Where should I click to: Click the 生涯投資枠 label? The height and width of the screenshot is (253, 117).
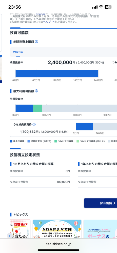tap(16, 99)
